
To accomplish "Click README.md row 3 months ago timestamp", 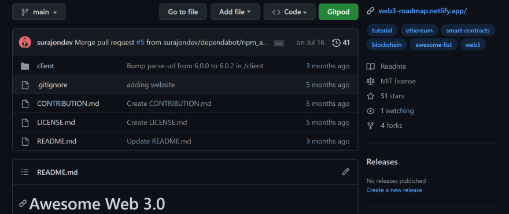I will (x=328, y=141).
